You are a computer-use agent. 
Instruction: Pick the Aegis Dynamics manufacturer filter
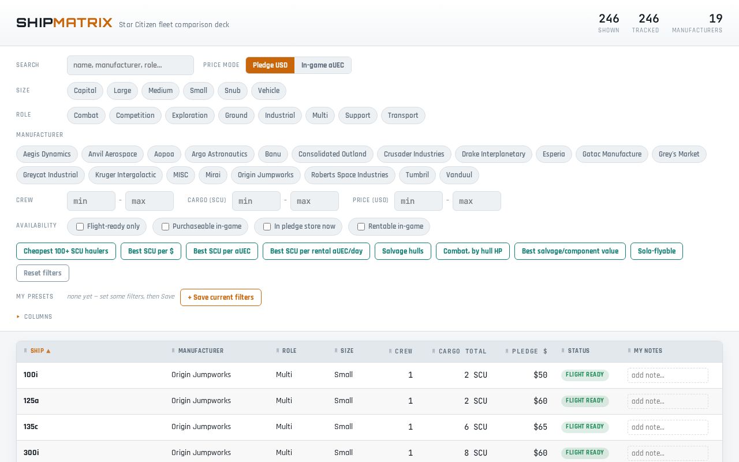(47, 154)
